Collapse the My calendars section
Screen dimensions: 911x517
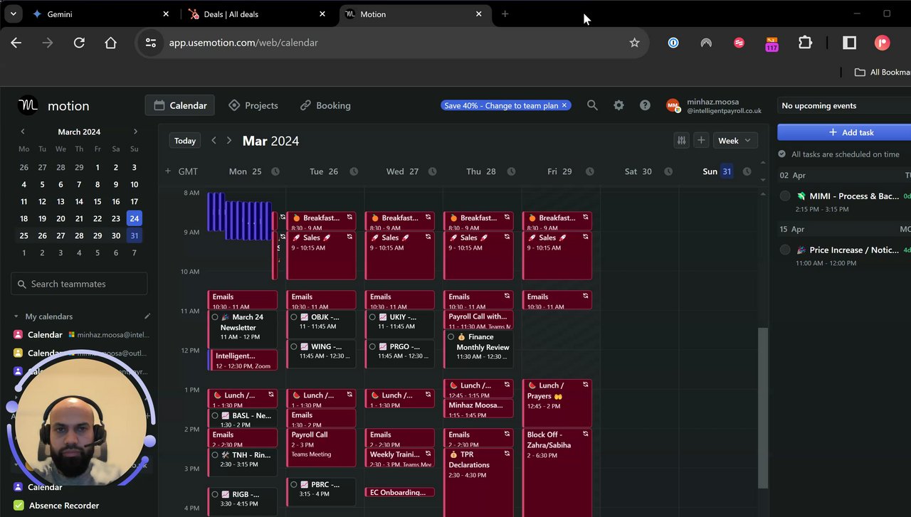16,316
